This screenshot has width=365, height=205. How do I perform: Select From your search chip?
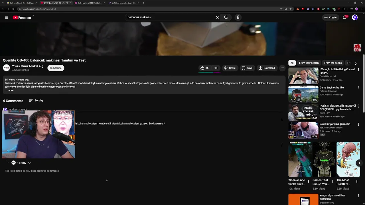(309, 63)
